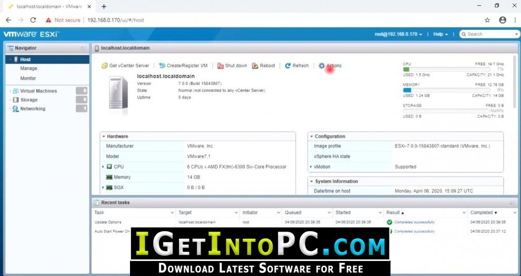521x276 pixels.
Task: Minimize the Recent tasks panel
Action: tap(512, 203)
